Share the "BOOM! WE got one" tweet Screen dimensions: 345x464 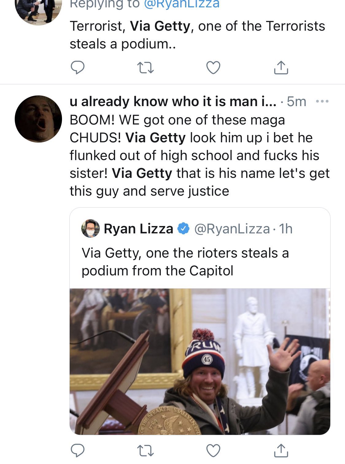(x=281, y=450)
